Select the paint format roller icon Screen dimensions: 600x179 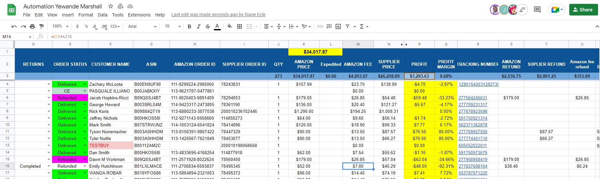pos(41,26)
